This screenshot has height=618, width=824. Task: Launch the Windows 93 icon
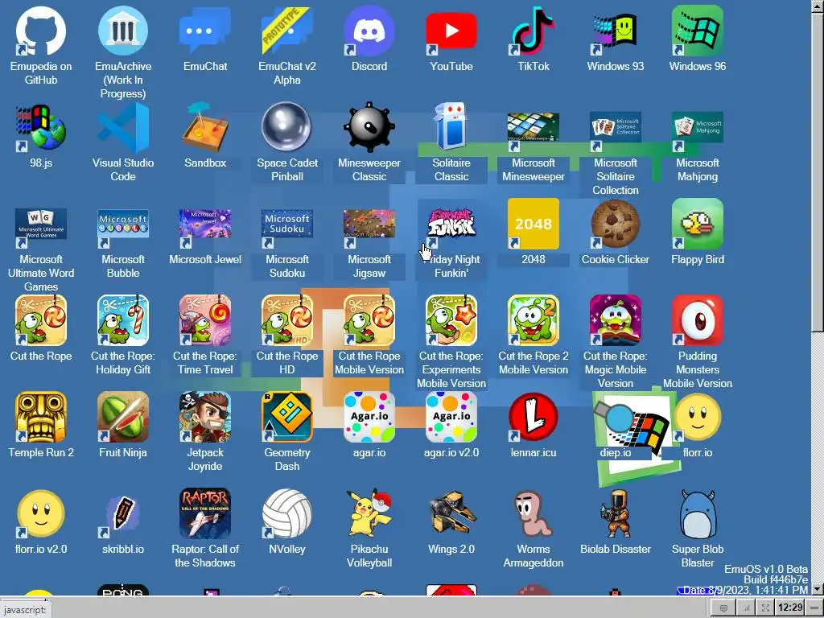click(x=615, y=31)
